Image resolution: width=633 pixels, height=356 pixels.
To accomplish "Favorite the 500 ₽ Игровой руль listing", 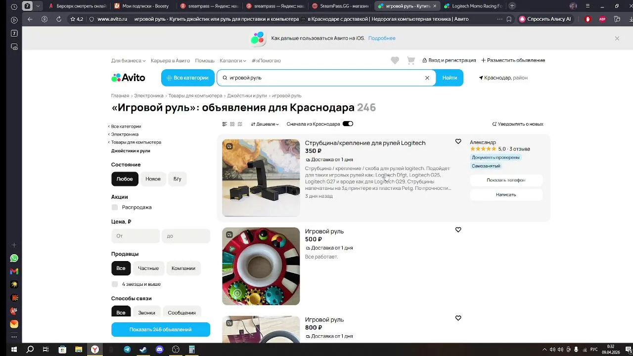I will [458, 230].
